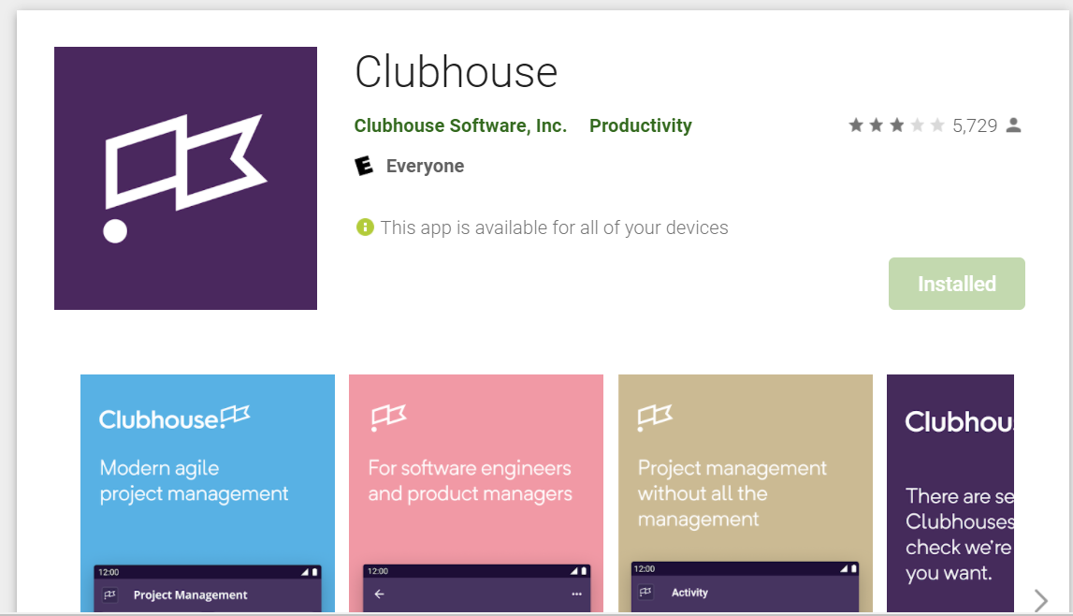The image size is (1073, 616).
Task: Click the flag logo in the tan screenshot
Action: coord(655,417)
